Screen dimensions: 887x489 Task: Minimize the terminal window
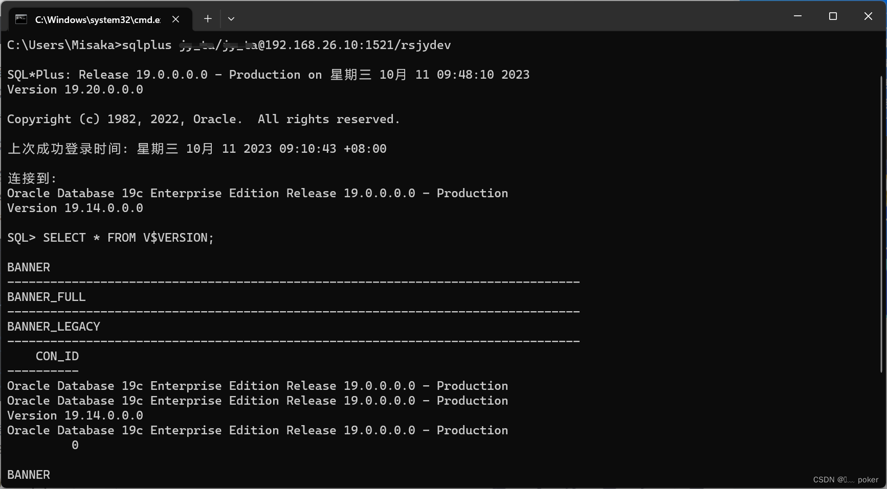click(797, 16)
